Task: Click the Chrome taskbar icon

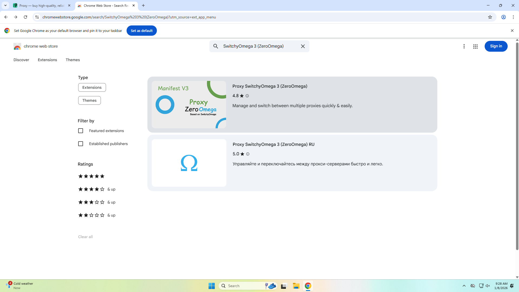Action: [308, 286]
